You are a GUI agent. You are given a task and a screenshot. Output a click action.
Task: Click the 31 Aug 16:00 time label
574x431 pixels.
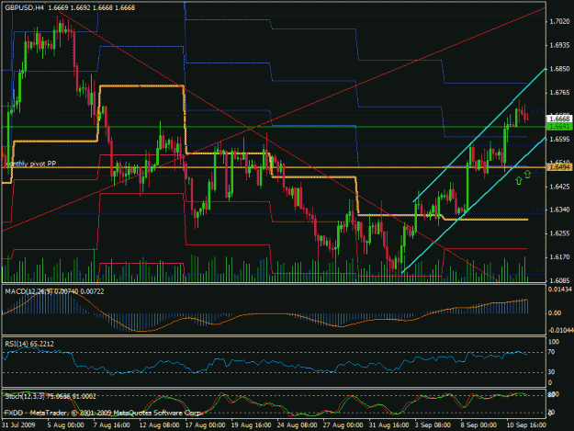[x=388, y=425]
